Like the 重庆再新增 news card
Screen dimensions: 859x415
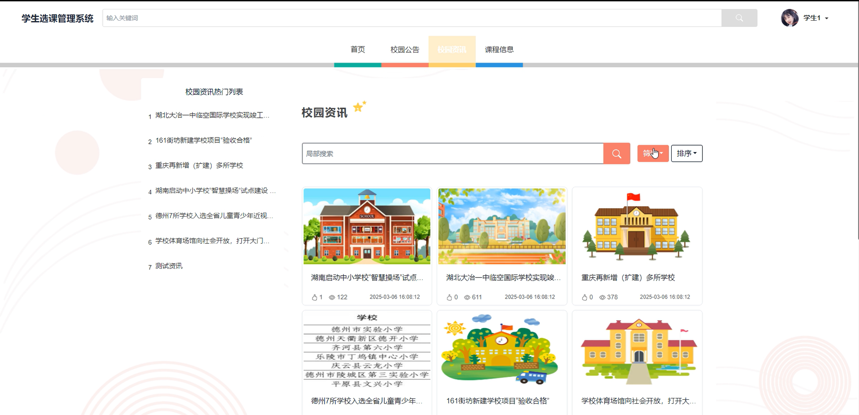pyautogui.click(x=584, y=297)
